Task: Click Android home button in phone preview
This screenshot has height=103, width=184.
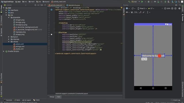Action: click(x=153, y=88)
